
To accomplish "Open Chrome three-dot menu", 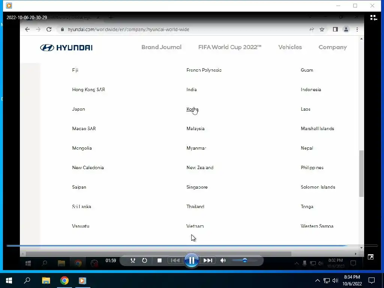I will (x=357, y=29).
